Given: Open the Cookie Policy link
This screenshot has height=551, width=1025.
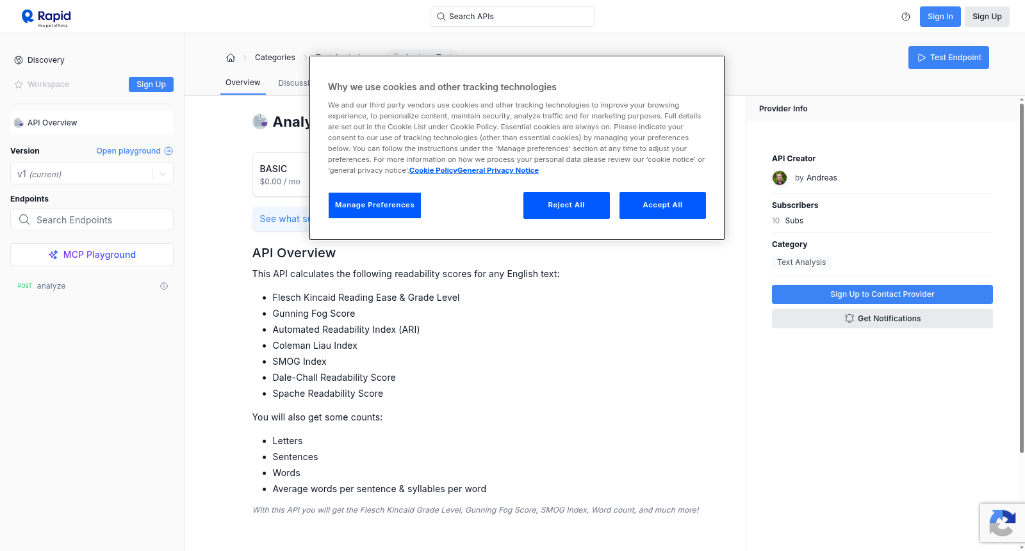Looking at the screenshot, I should coord(433,170).
